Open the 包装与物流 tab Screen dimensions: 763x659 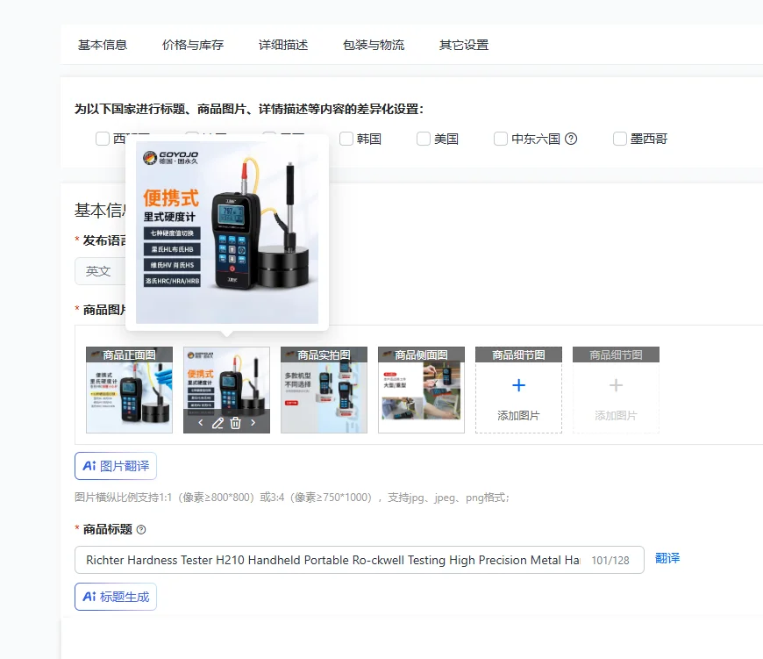(374, 45)
